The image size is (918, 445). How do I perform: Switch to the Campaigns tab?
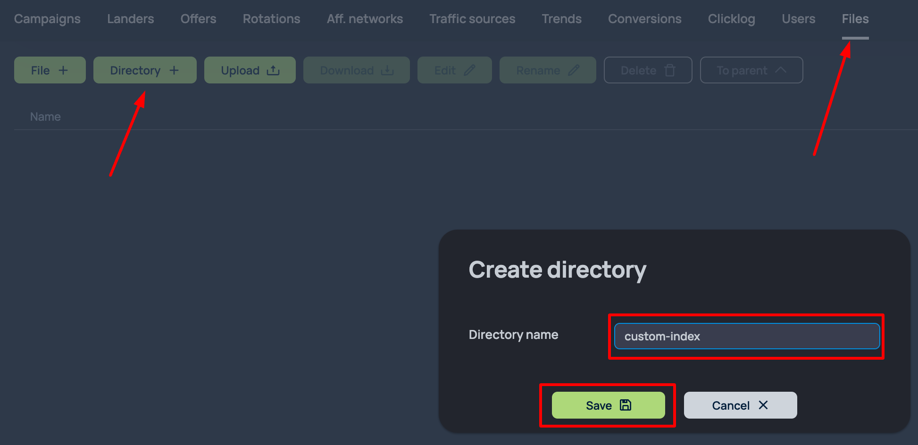point(47,19)
